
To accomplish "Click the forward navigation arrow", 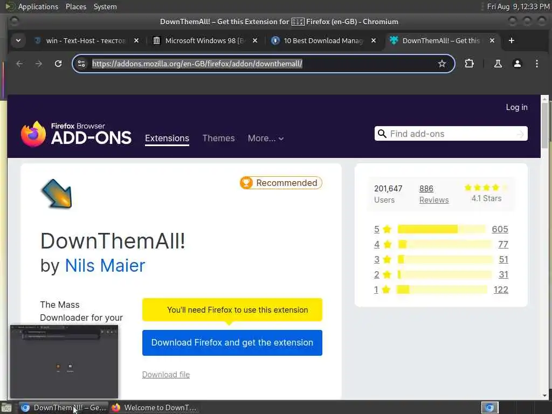I will (x=39, y=64).
